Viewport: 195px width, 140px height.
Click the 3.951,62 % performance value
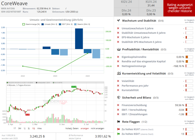(x=103, y=137)
